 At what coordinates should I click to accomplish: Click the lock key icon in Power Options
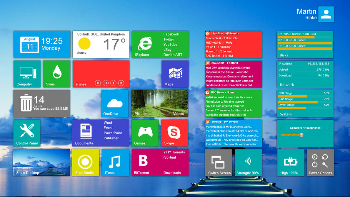click(325, 165)
